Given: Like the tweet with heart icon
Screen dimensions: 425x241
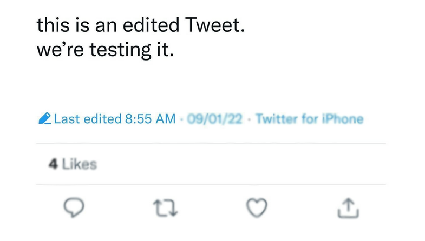Looking at the screenshot, I should pos(257,207).
